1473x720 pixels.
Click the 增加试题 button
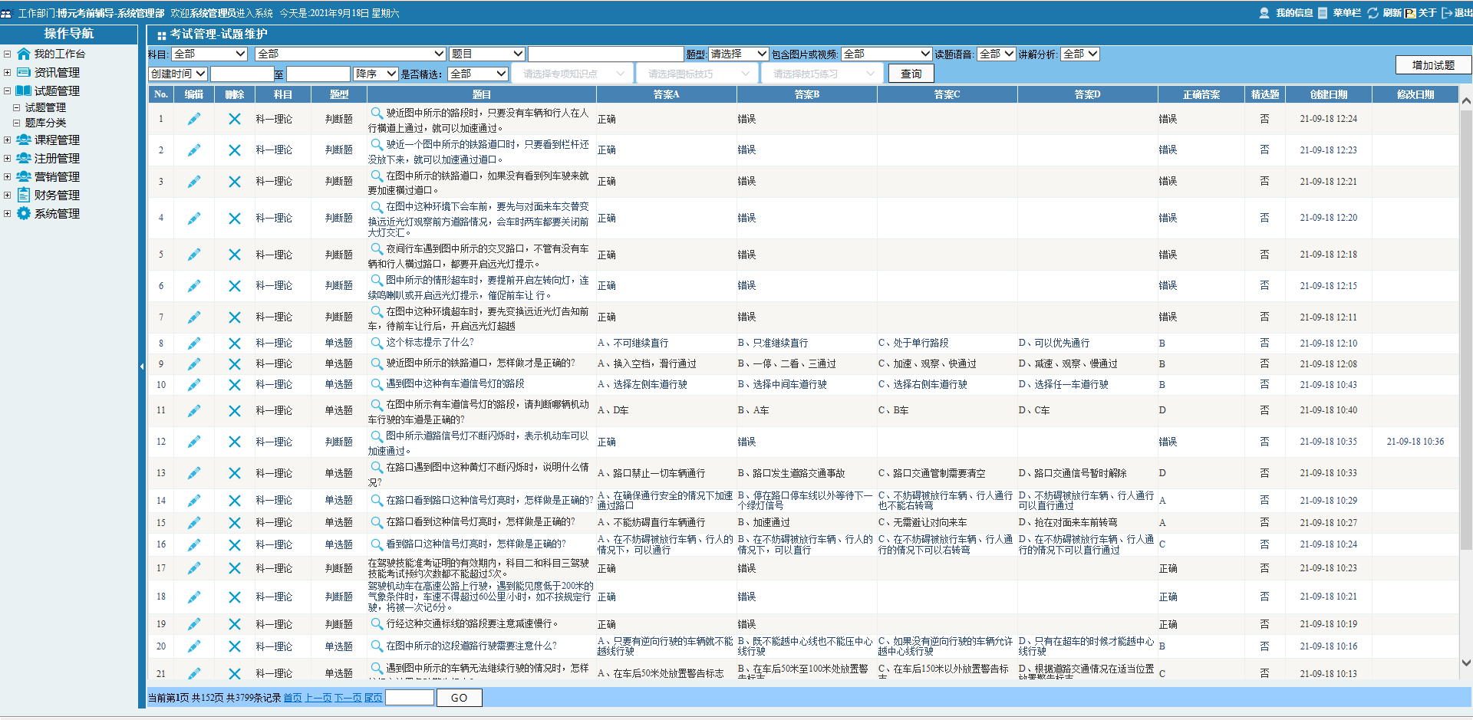pyautogui.click(x=1433, y=65)
